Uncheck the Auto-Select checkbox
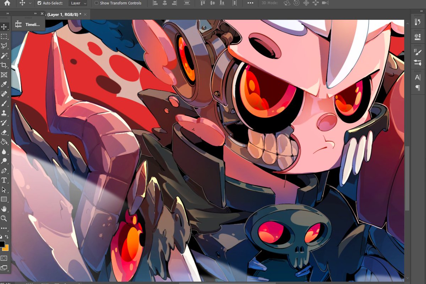Viewport: 426px width, 284px height. [39, 3]
